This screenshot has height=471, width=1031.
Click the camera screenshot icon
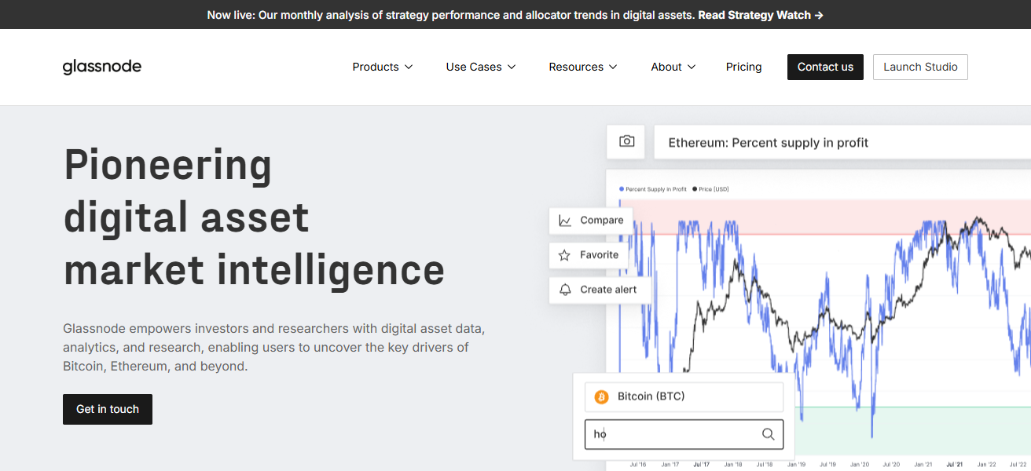pos(626,141)
